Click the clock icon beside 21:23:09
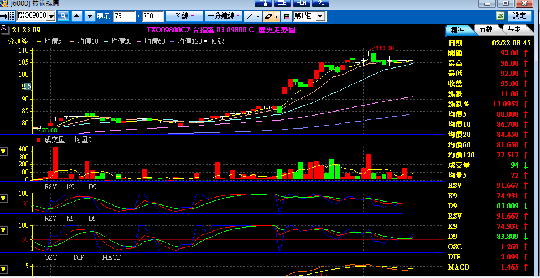The height and width of the screenshot is (278, 540). [4, 29]
